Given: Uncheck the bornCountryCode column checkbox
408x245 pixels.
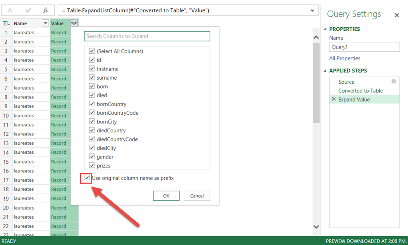Looking at the screenshot, I should pos(92,113).
